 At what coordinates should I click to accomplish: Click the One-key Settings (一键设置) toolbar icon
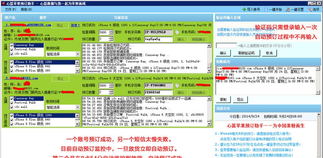(x=288, y=9)
